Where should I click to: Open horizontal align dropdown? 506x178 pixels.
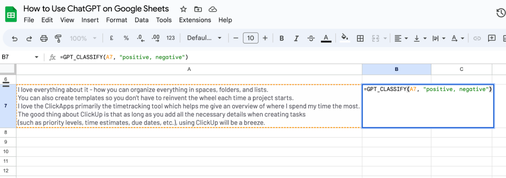401,38
